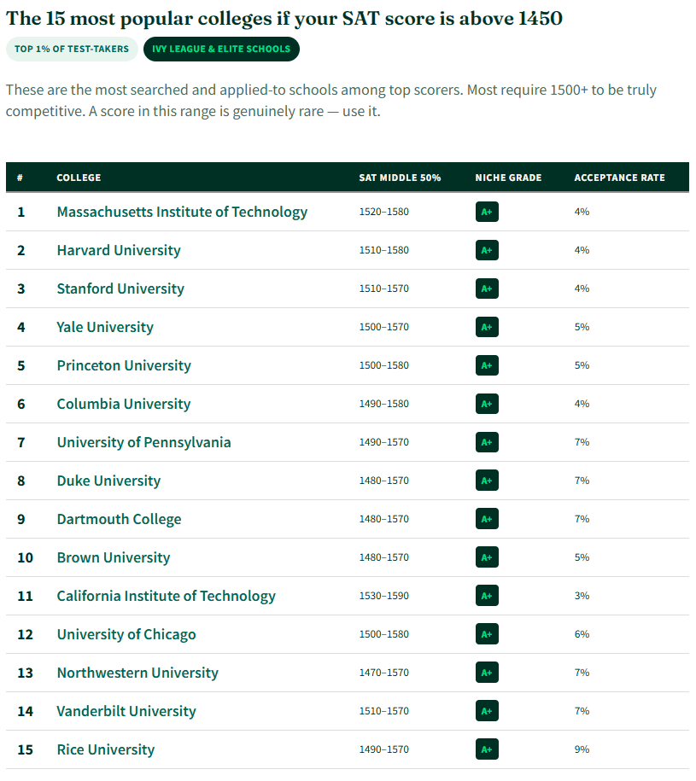
Task: Select the 1520–1580 SAT range for MIT
Action: [384, 213]
